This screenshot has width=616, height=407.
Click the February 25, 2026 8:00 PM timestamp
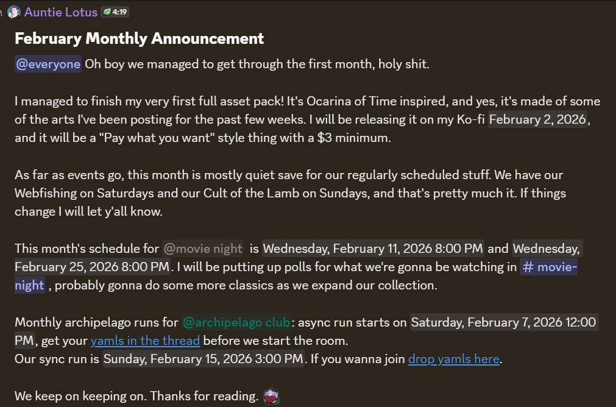tap(91, 267)
